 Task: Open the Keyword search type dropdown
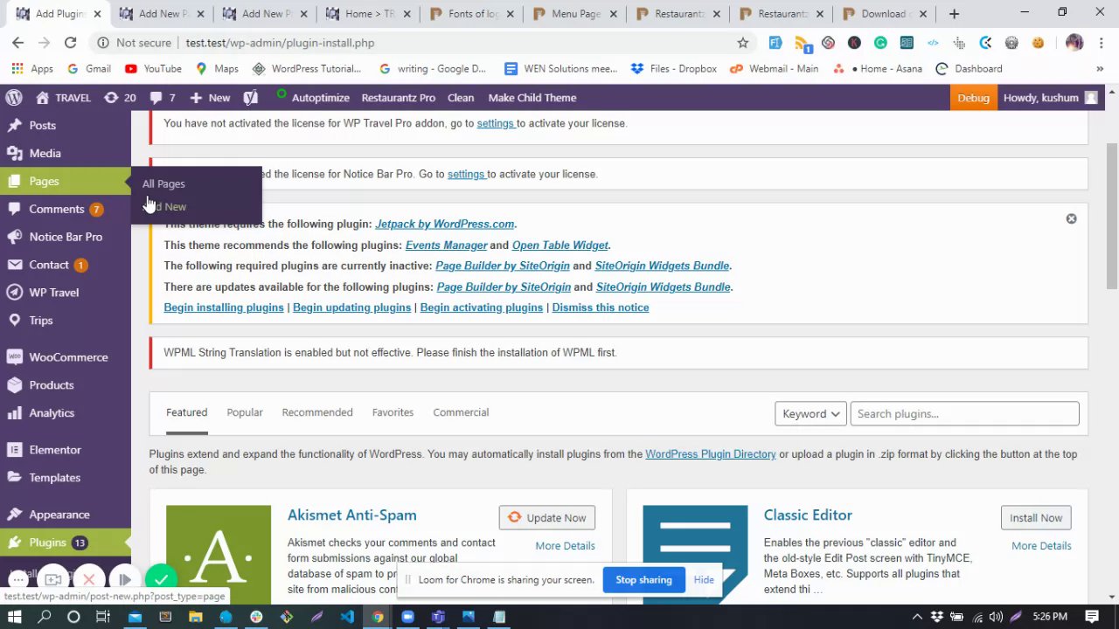(x=810, y=414)
